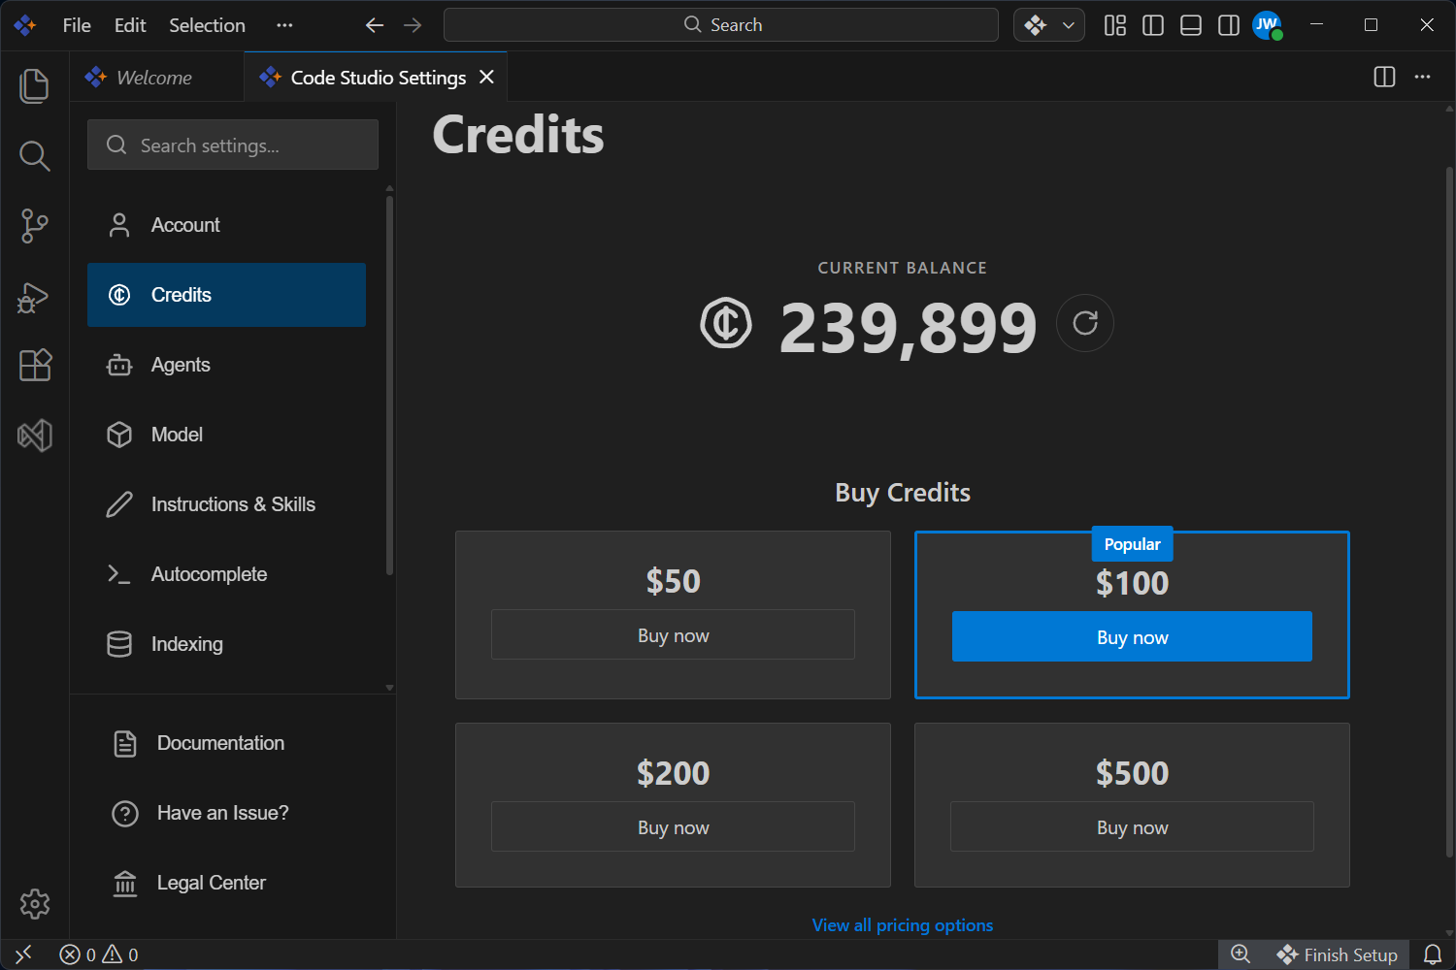Click the zoom icon in status bar
Image resolution: width=1456 pixels, height=970 pixels.
point(1241,954)
